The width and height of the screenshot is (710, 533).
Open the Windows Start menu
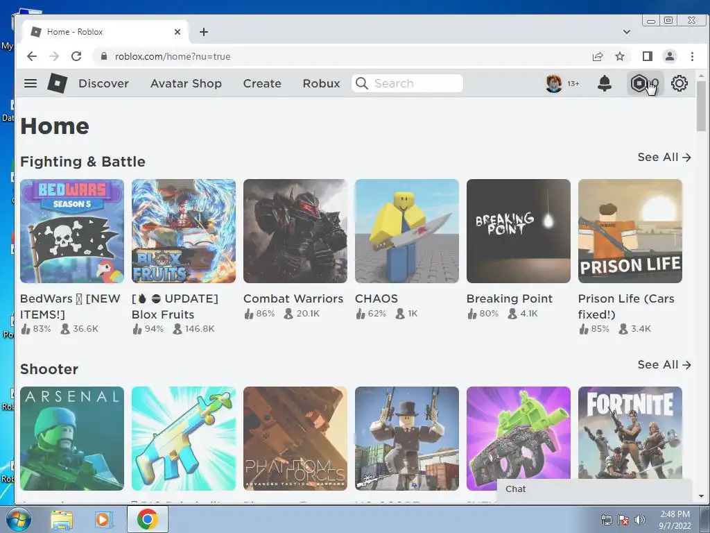click(x=18, y=519)
